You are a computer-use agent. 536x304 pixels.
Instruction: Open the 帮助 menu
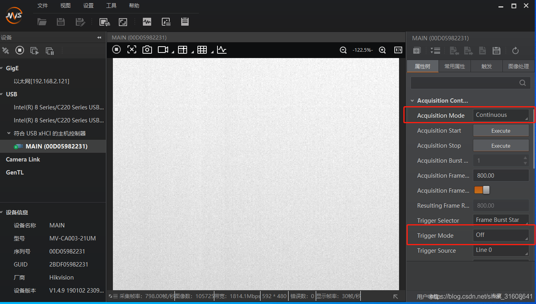click(x=134, y=6)
